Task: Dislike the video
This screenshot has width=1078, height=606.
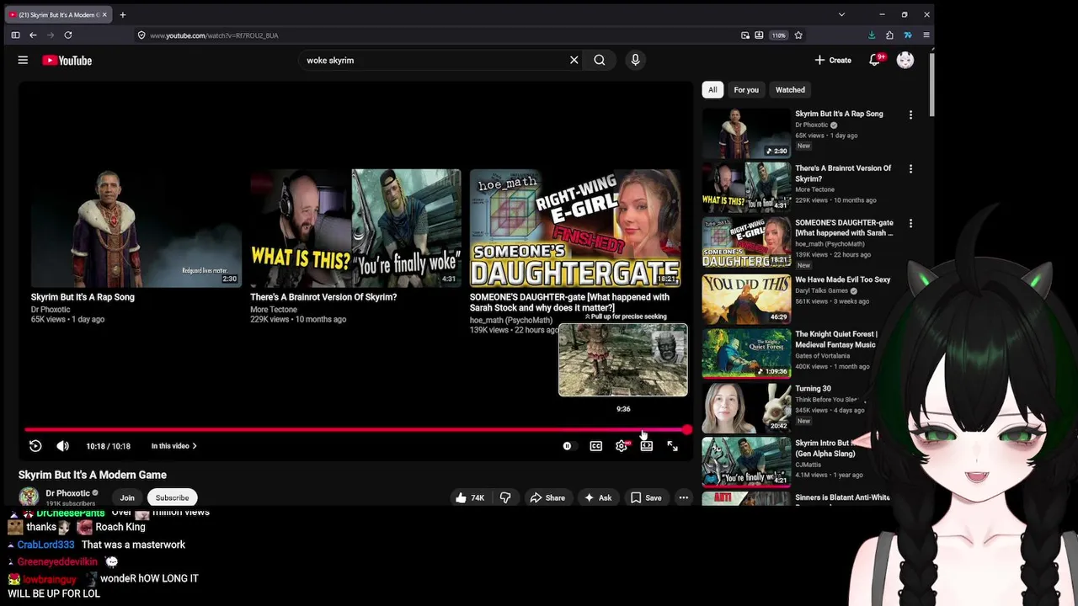Action: coord(505,497)
